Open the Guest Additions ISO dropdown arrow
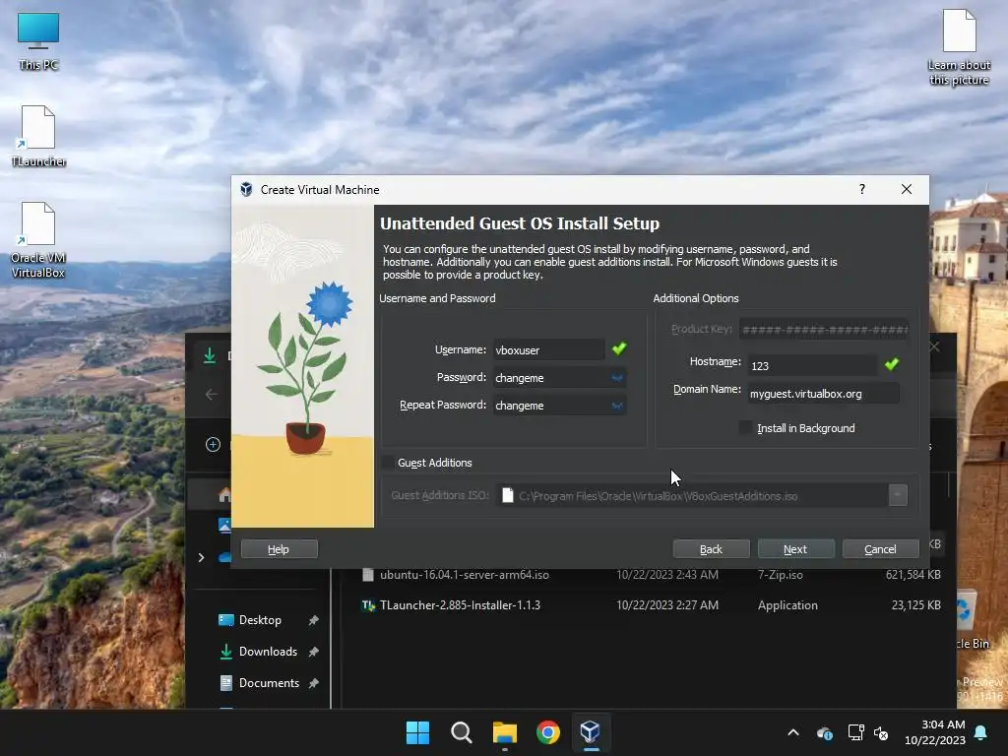Image resolution: width=1008 pixels, height=756 pixels. coord(898,495)
